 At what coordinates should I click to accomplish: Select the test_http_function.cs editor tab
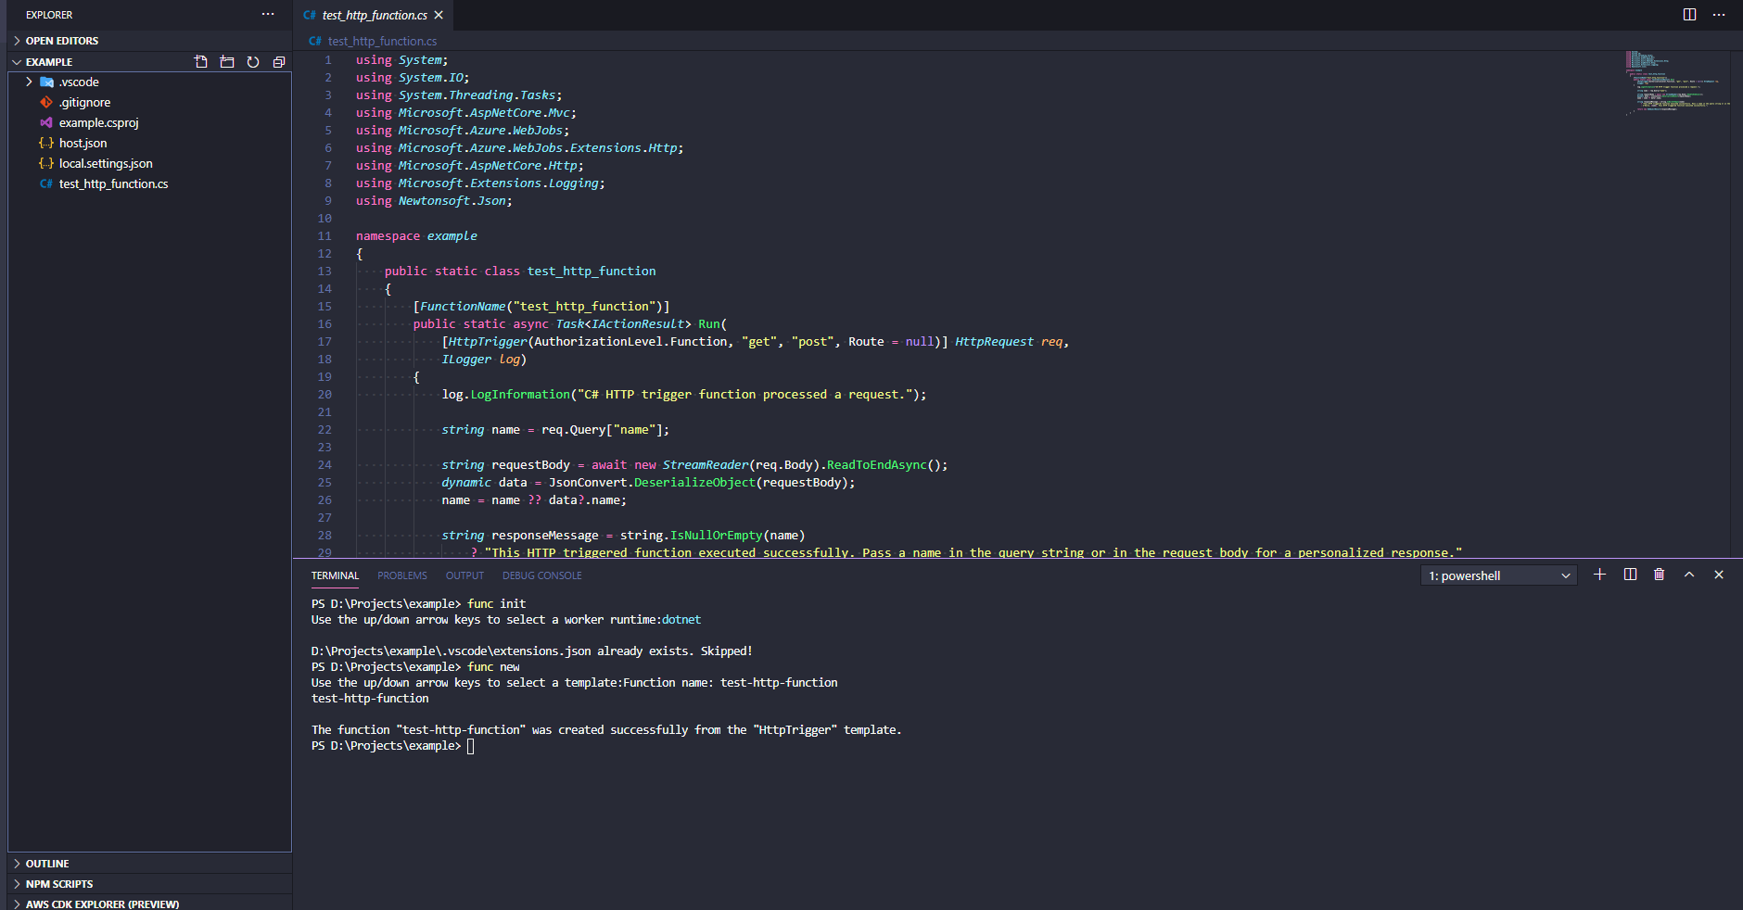[375, 15]
